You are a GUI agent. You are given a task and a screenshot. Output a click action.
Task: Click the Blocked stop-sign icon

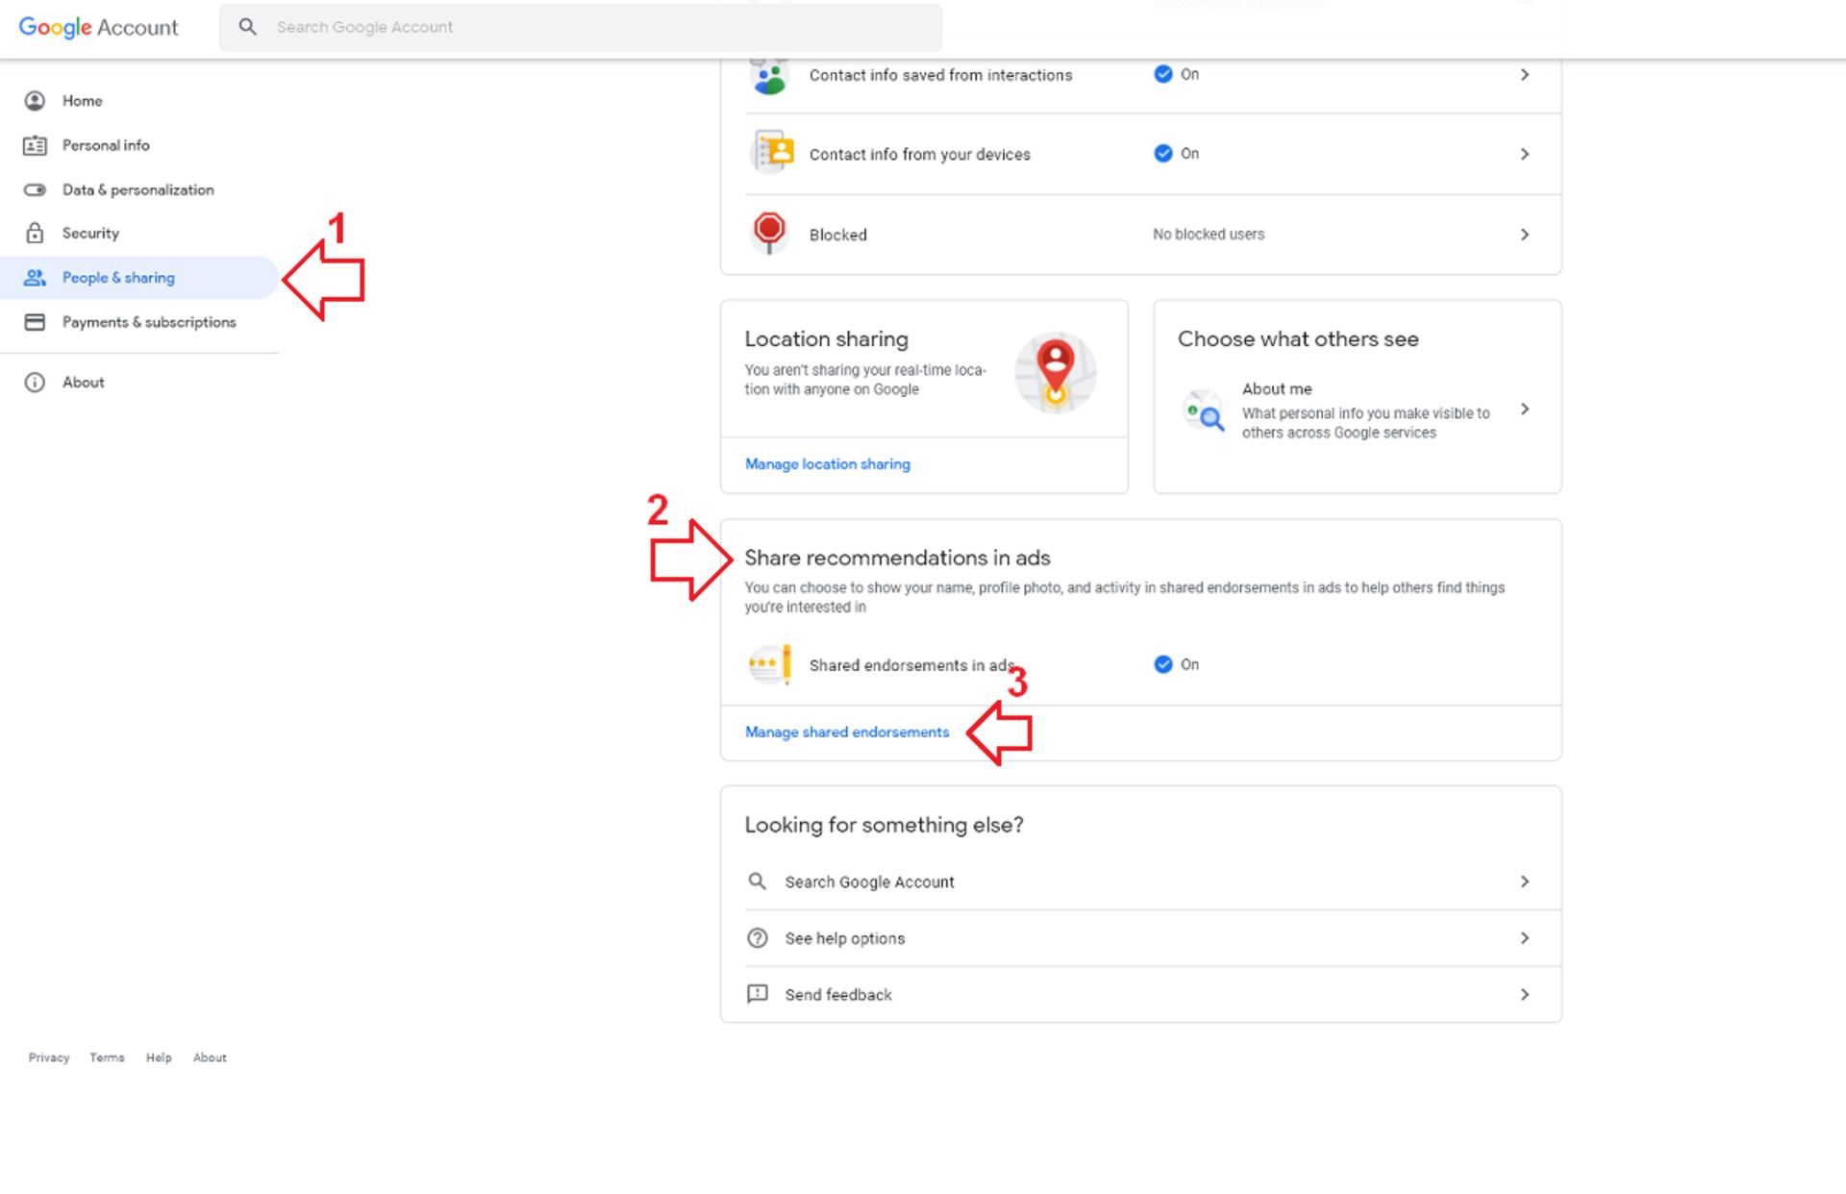pos(769,232)
